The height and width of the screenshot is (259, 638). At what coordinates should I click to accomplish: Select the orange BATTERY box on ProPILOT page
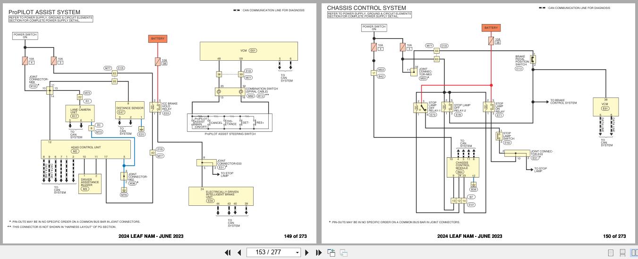158,39
